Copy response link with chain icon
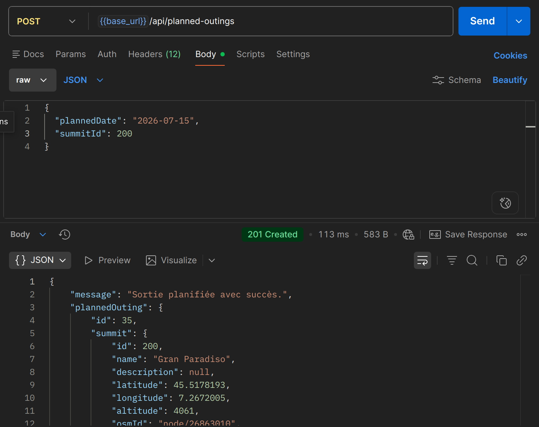This screenshot has width=539, height=427. [521, 260]
